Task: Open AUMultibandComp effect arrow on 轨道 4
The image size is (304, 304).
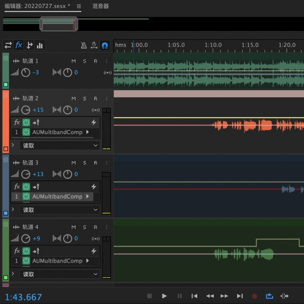Action: 87,261
